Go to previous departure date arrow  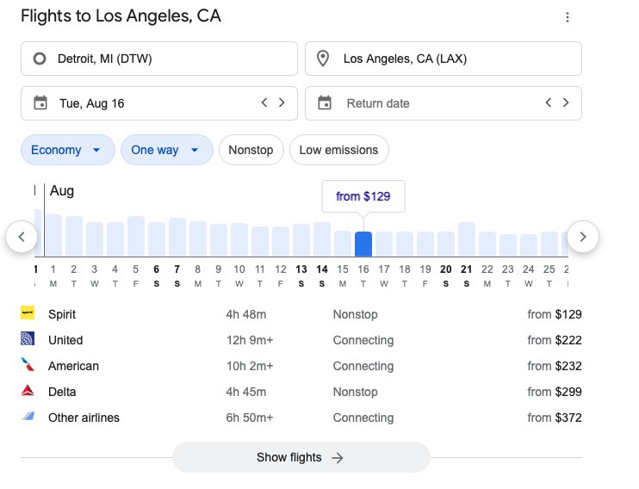264,103
